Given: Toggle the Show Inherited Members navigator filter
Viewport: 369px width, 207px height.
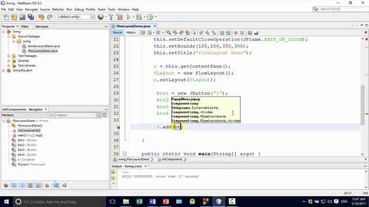Looking at the screenshot, I should click(x=6, y=185).
